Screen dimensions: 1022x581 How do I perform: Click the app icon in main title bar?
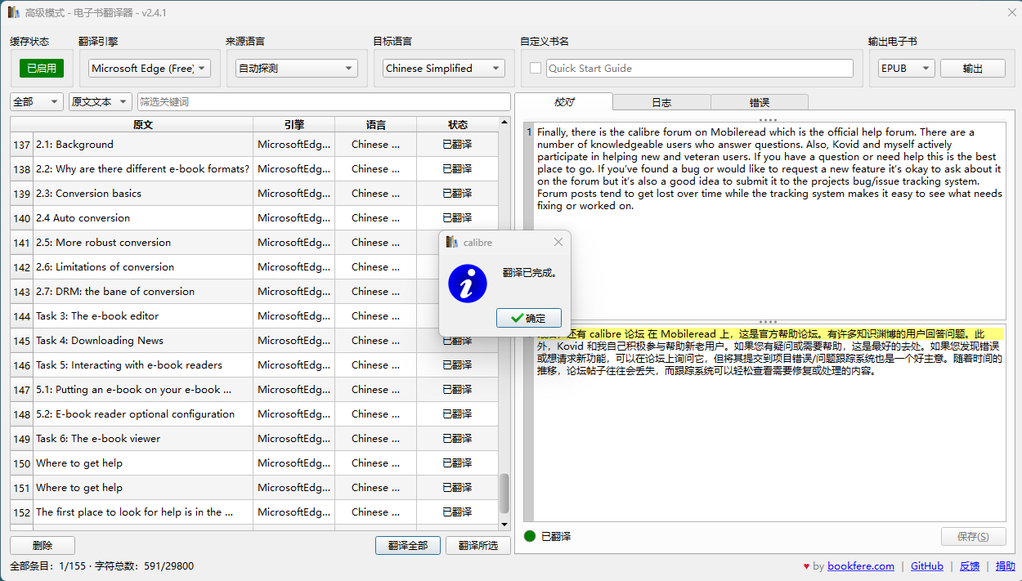13,11
